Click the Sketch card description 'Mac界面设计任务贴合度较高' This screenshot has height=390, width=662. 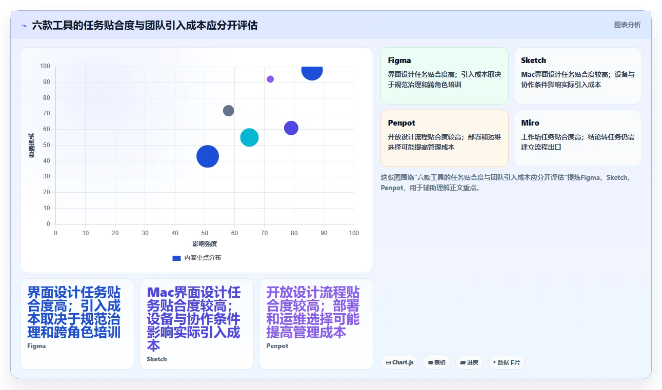(578, 79)
